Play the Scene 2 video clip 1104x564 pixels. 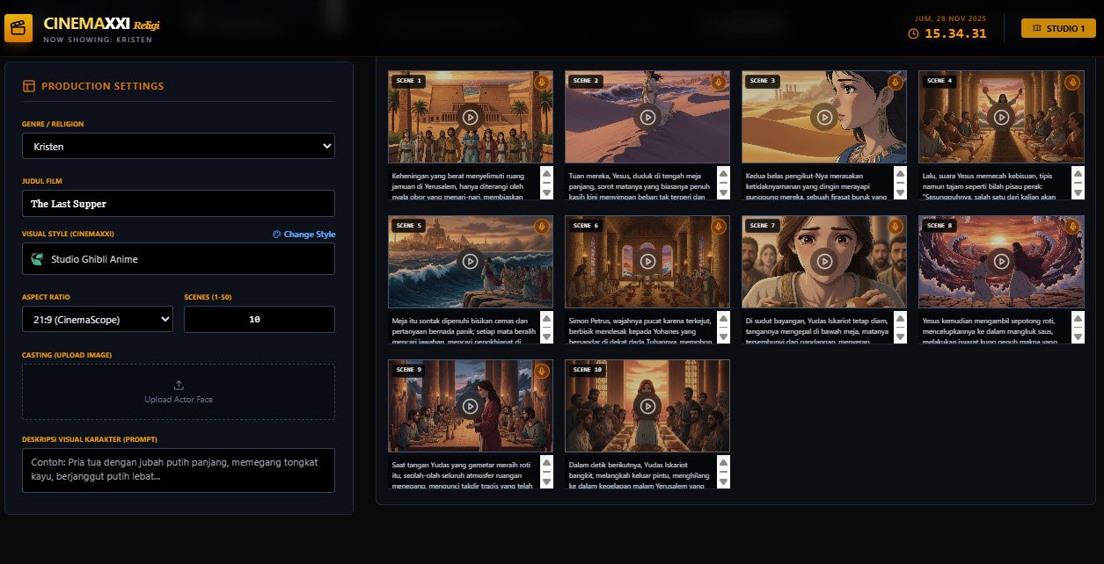click(x=647, y=116)
